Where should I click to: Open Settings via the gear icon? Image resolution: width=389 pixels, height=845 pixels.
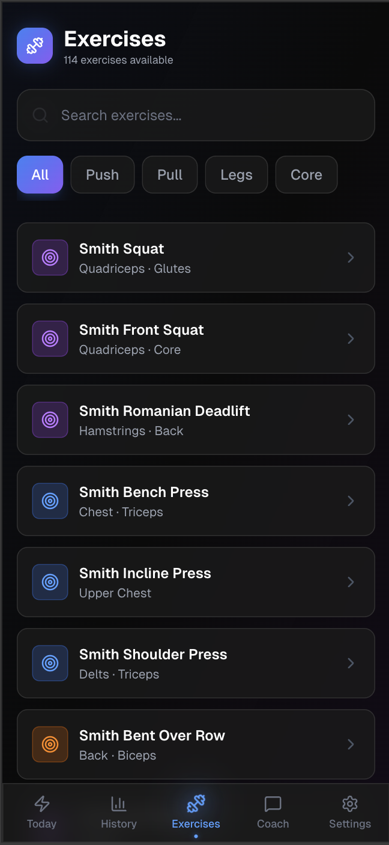tap(350, 804)
